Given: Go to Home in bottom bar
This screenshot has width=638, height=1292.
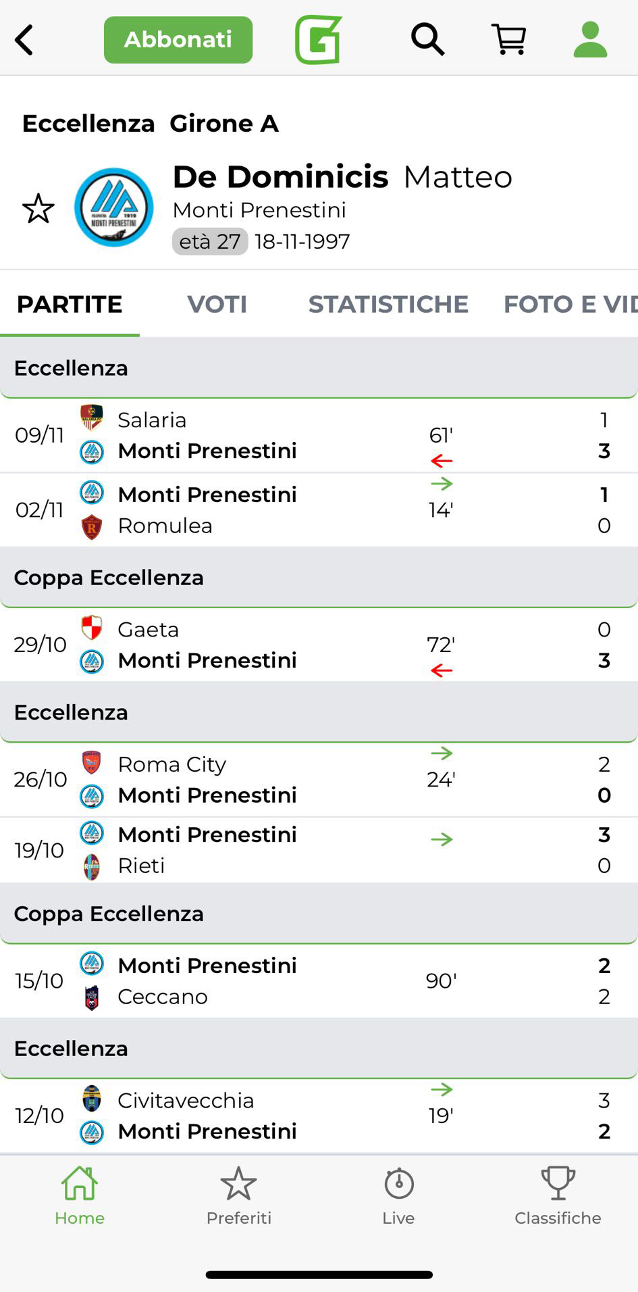Looking at the screenshot, I should click(80, 1196).
